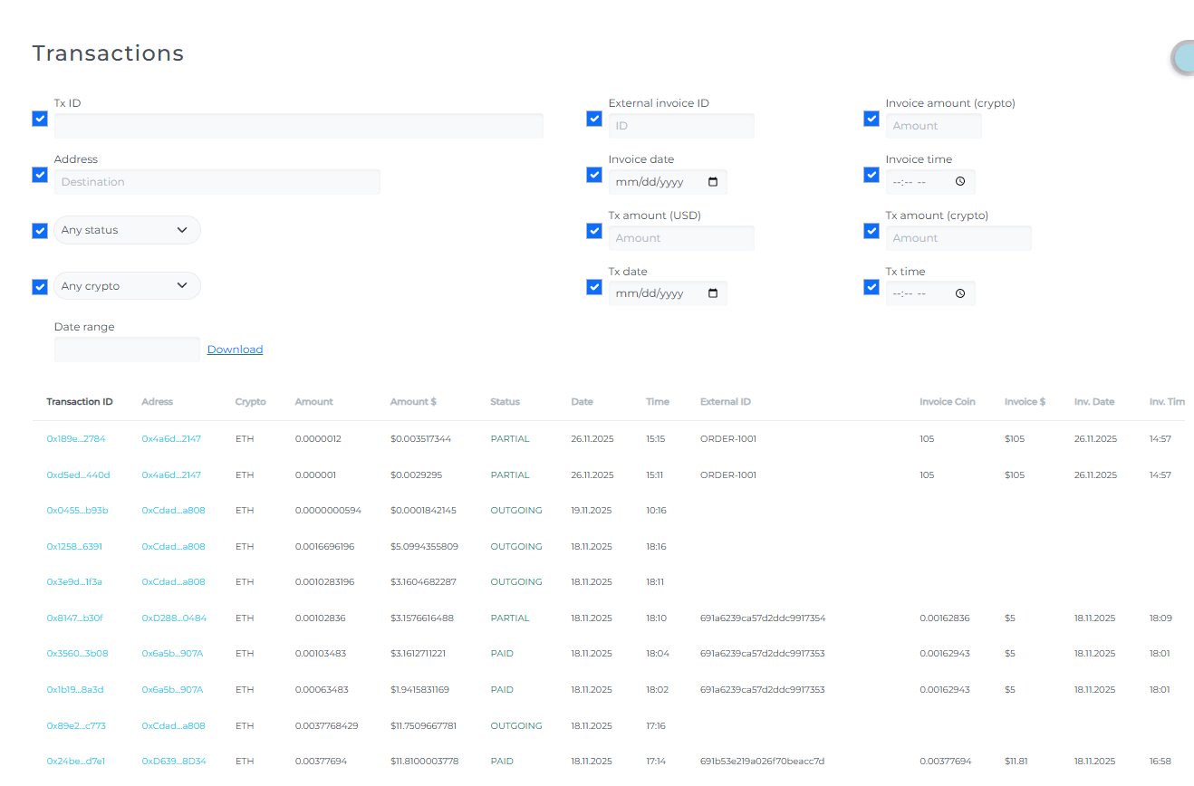Image resolution: width=1194 pixels, height=786 pixels.
Task: Click the Tx time clock icon
Action: pos(960,293)
